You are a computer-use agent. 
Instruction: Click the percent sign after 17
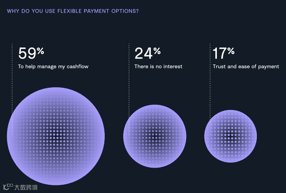(231, 51)
